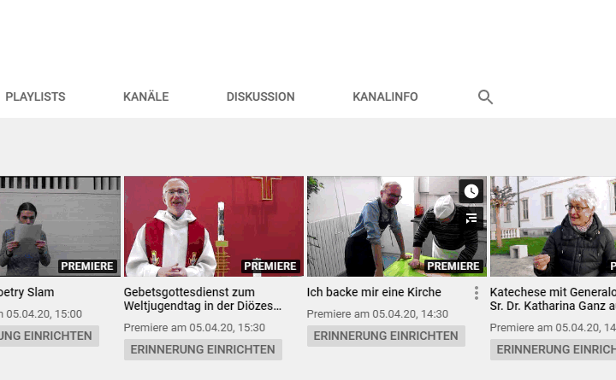Open the Katechese video thumbnail
This screenshot has width=616, height=380.
tap(554, 226)
